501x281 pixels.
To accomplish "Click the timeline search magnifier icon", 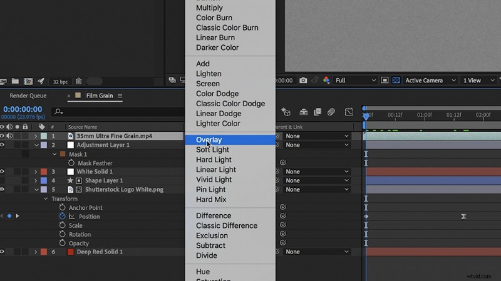I will pos(58,112).
